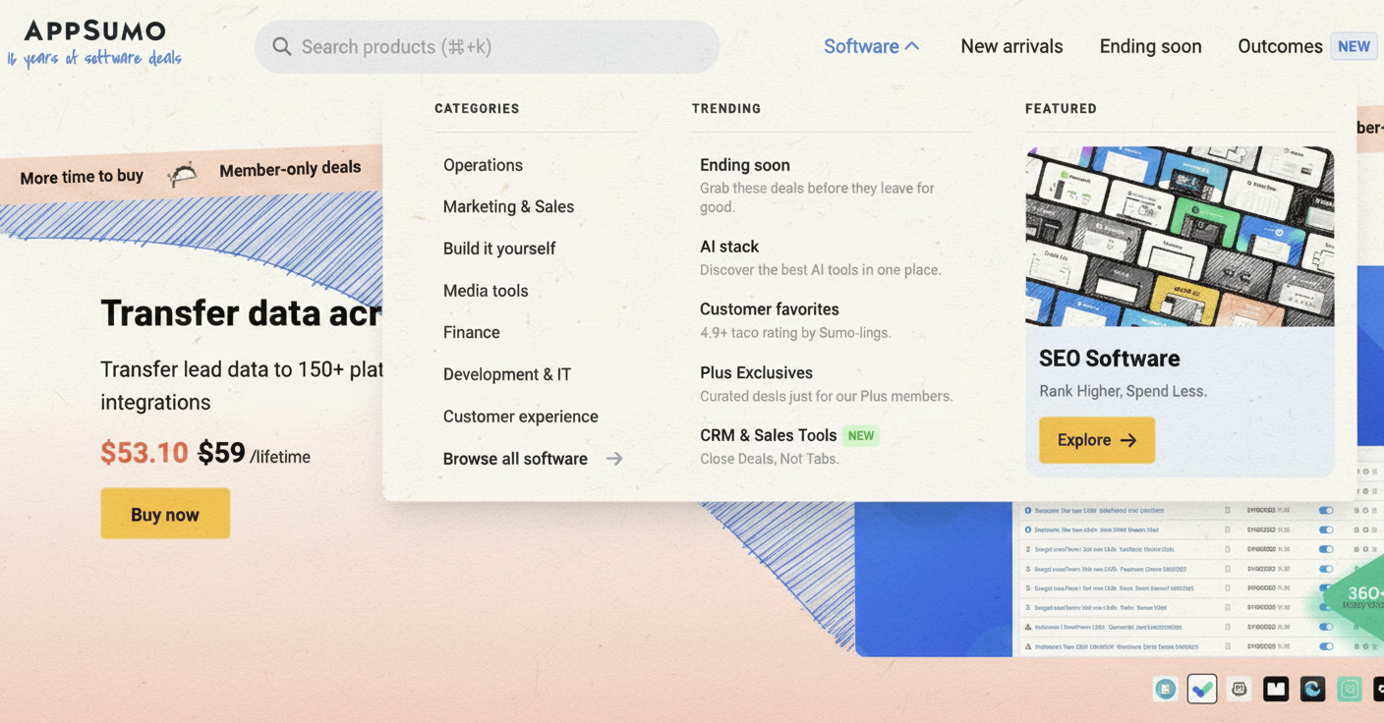Open the Customer experience category
Screen dimensions: 1384x723
pos(521,417)
